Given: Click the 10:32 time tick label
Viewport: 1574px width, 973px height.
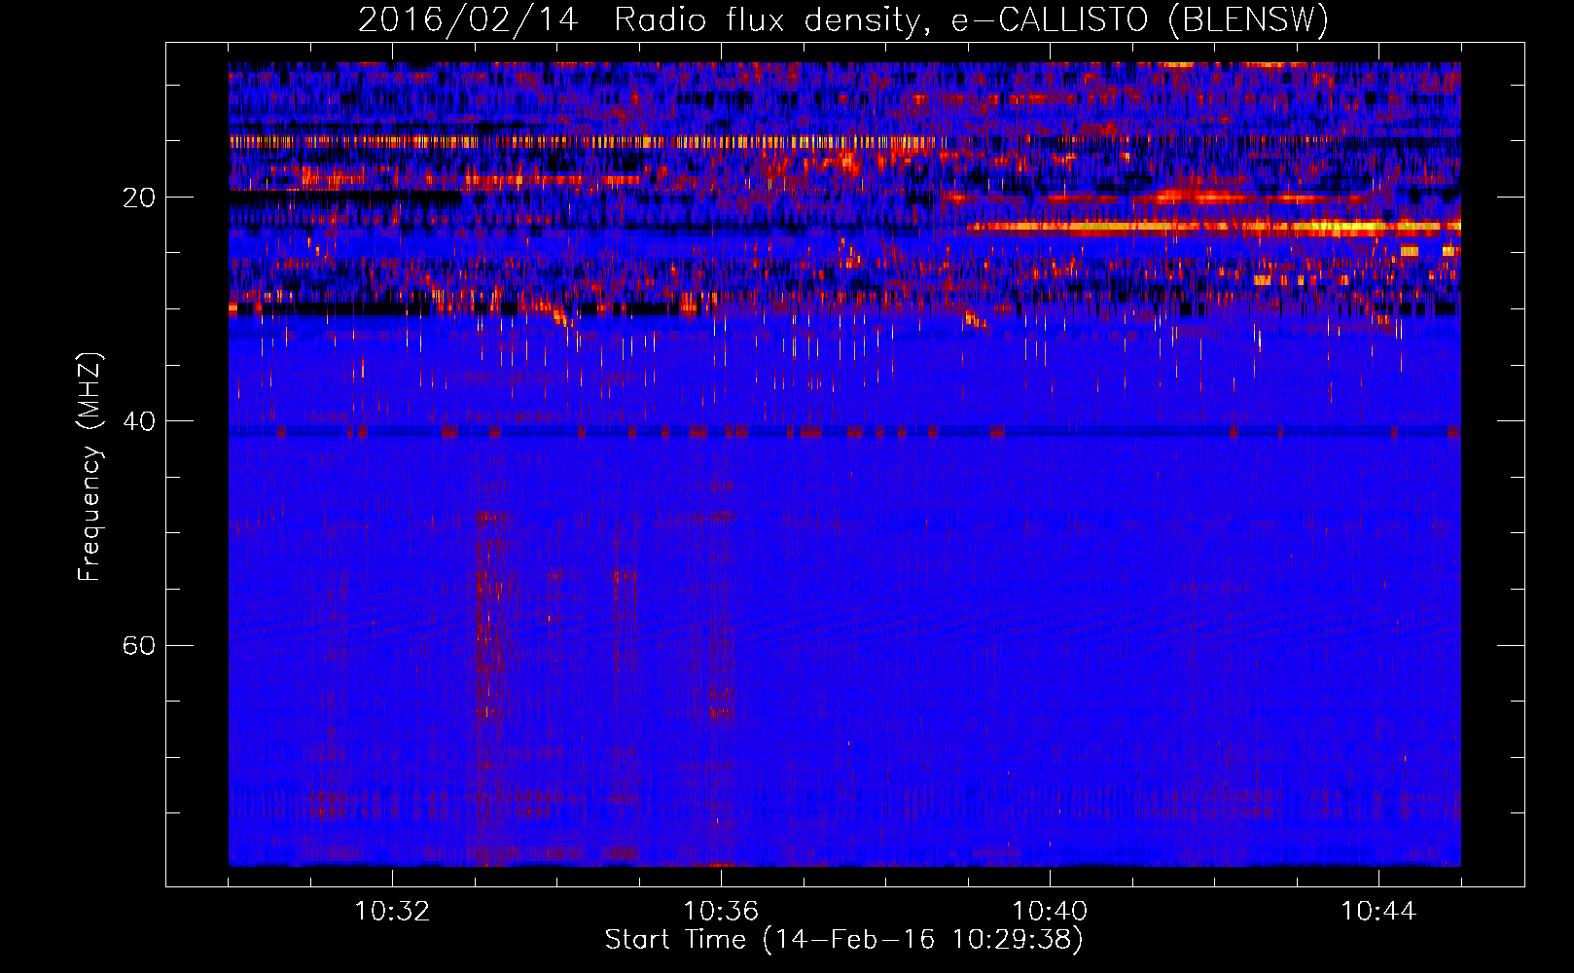Looking at the screenshot, I should 392,911.
